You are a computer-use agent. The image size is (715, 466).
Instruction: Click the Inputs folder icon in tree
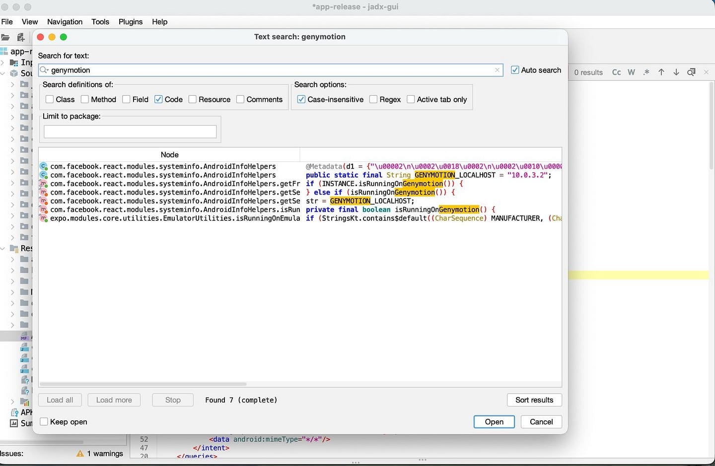14,62
